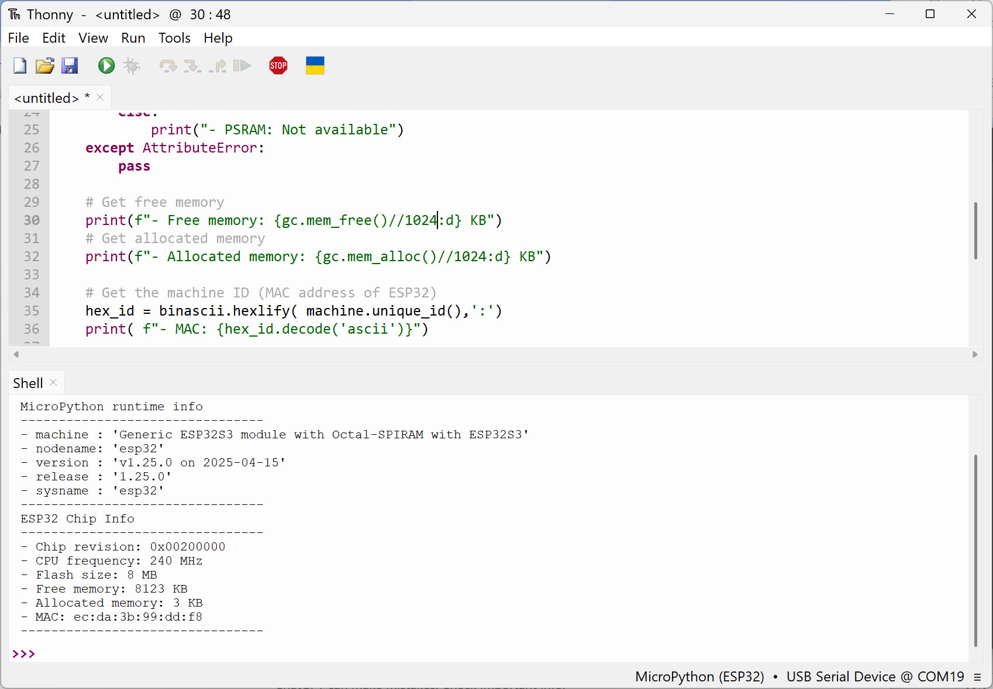Click the 'Allocated memory' print statement in editor
This screenshot has width=993, height=689.
click(x=318, y=257)
